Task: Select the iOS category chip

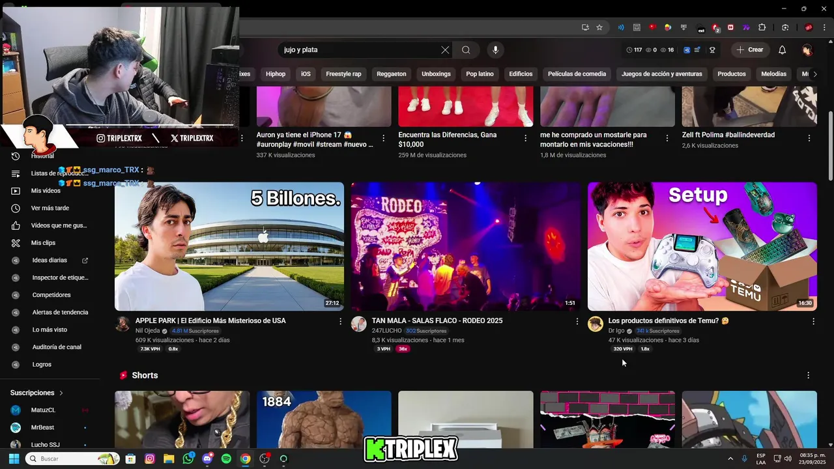Action: tap(306, 74)
